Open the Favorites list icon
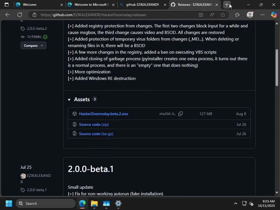Image resolution: width=280 pixels, height=210 pixels. click(x=237, y=15)
